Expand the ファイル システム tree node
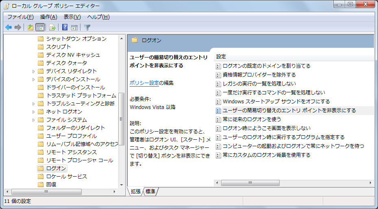The image size is (378, 209). click(33, 120)
